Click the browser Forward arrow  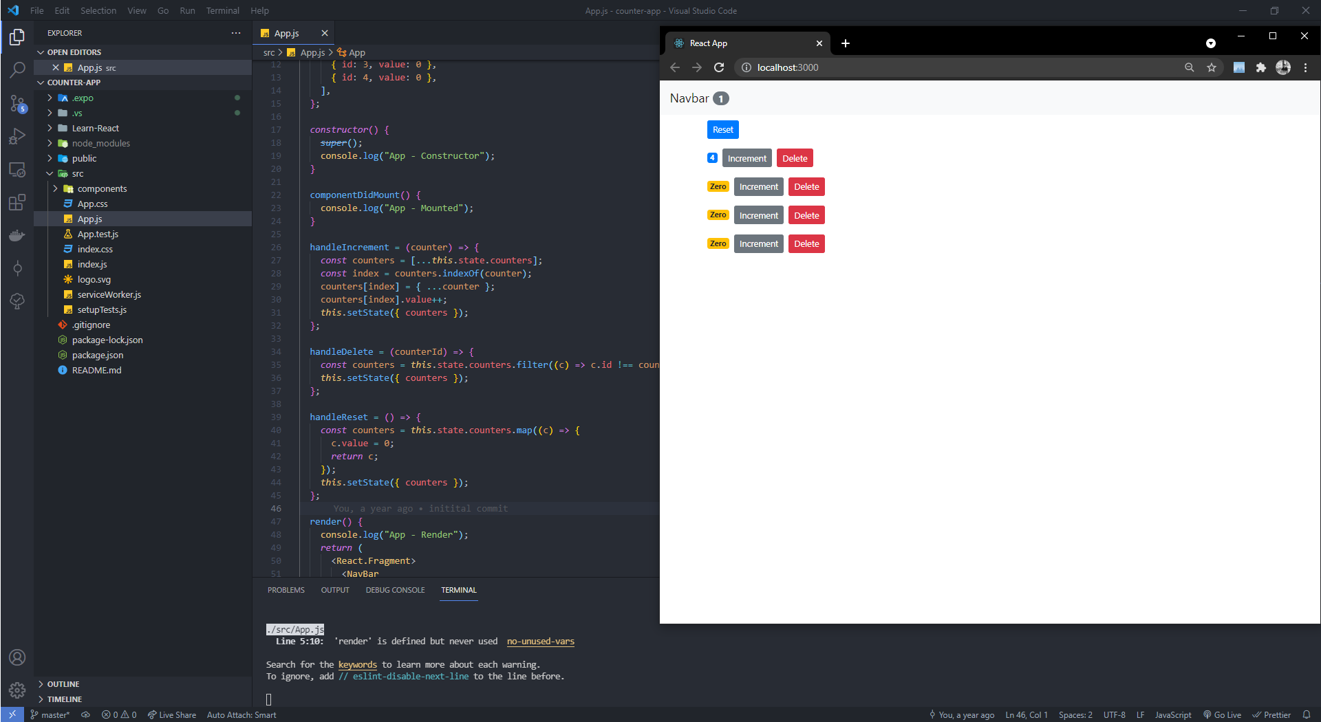(697, 67)
